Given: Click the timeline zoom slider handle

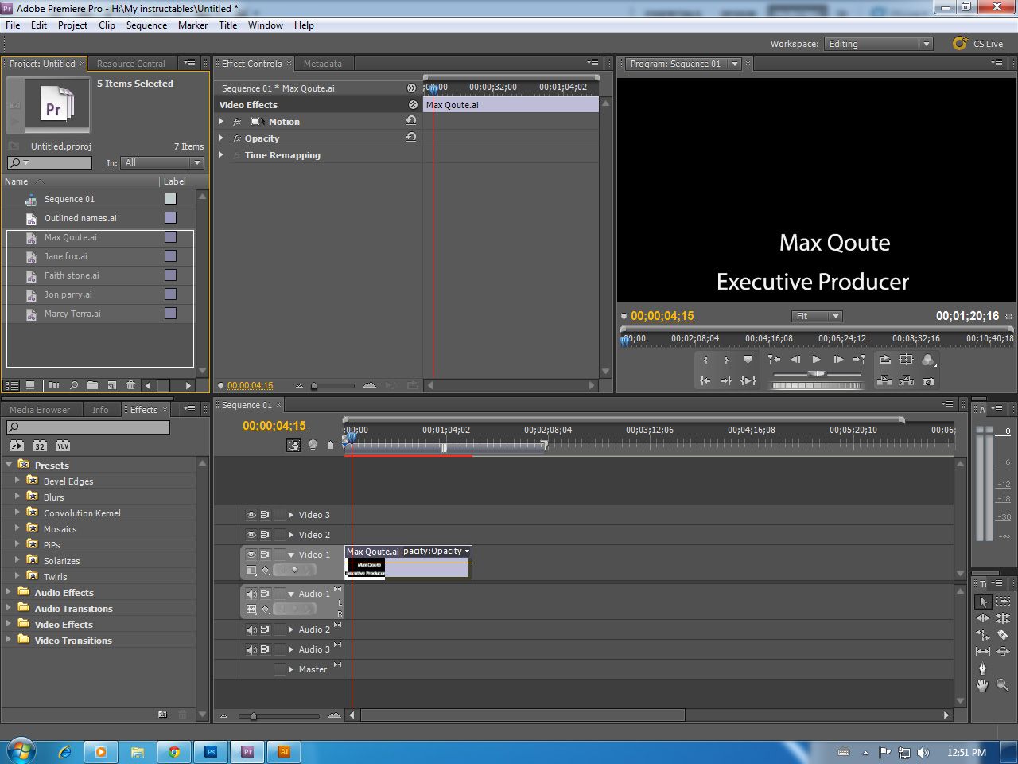Looking at the screenshot, I should point(254,716).
